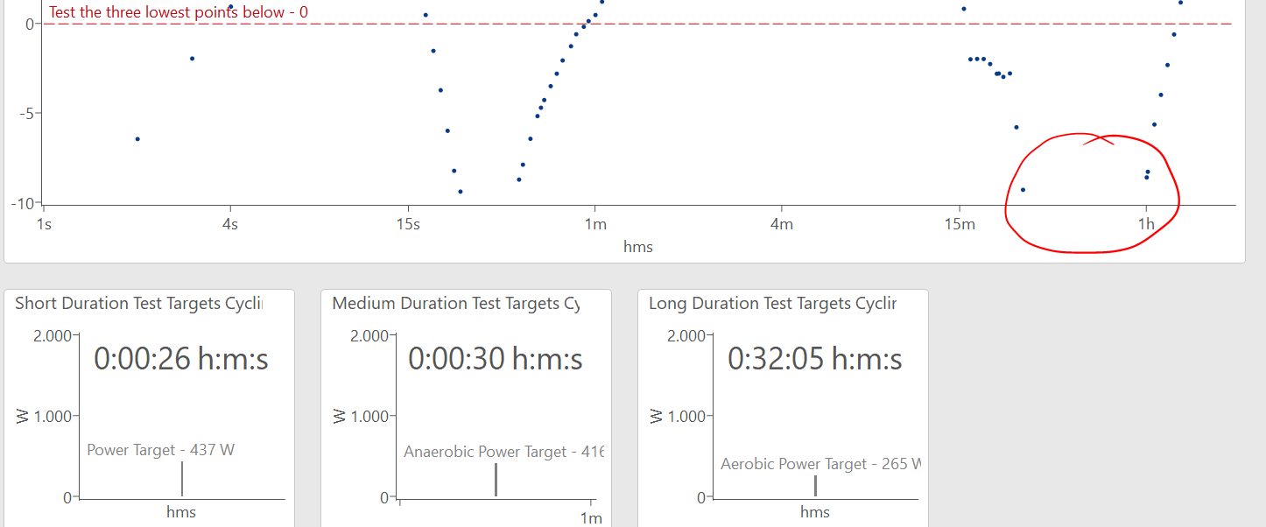Click the 1h tick label on the x-axis
The height and width of the screenshot is (527, 1266).
click(x=1146, y=224)
